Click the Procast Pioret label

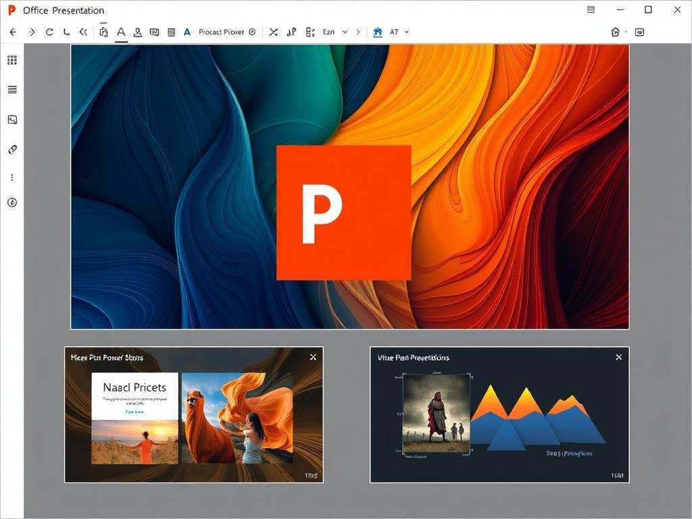221,32
